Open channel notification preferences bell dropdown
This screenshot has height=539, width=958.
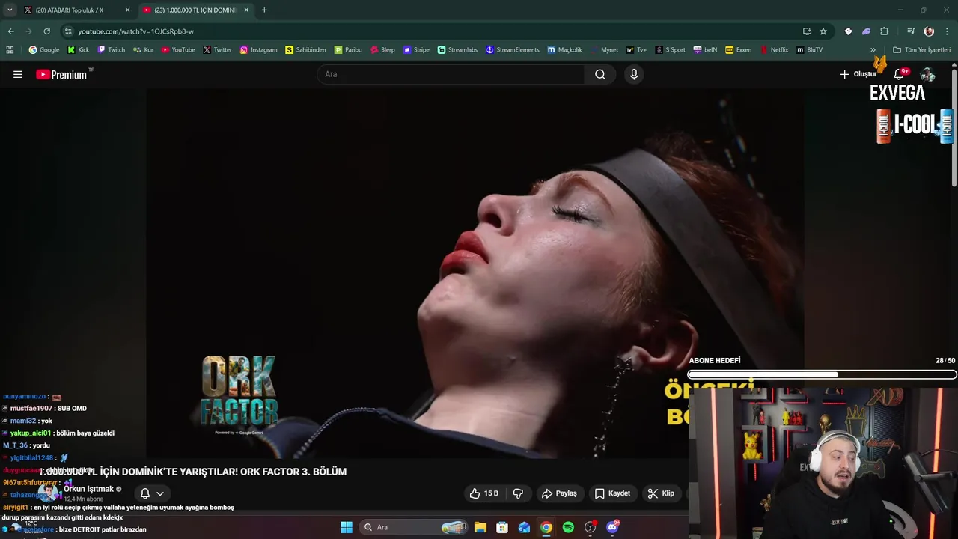point(152,493)
